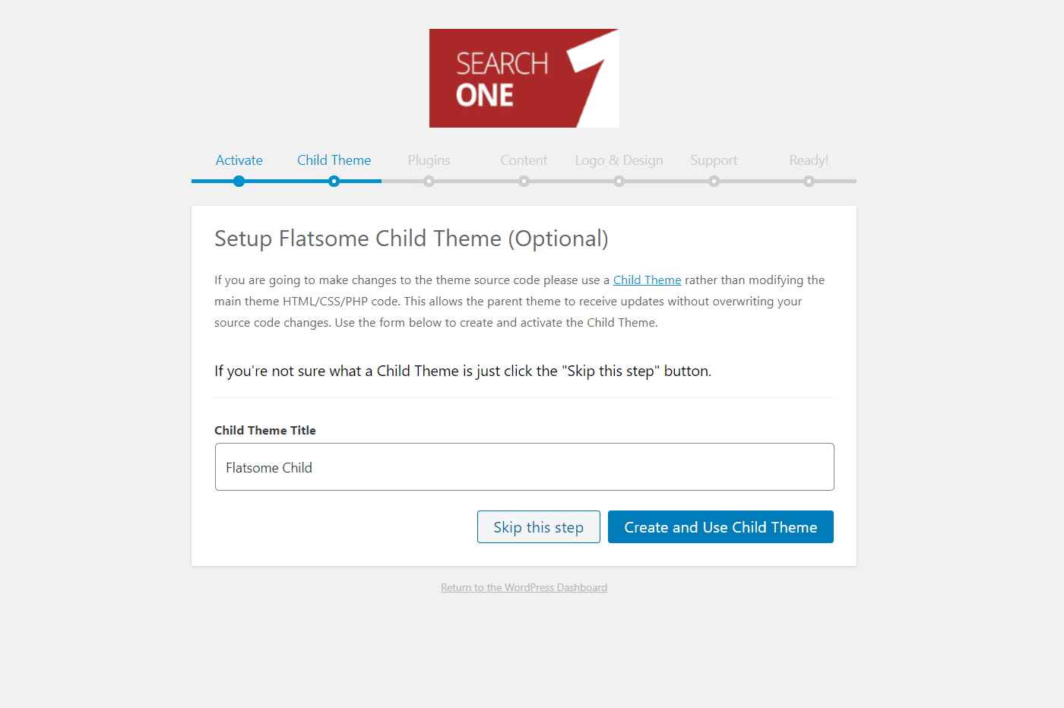Select the Activate step label

click(239, 160)
